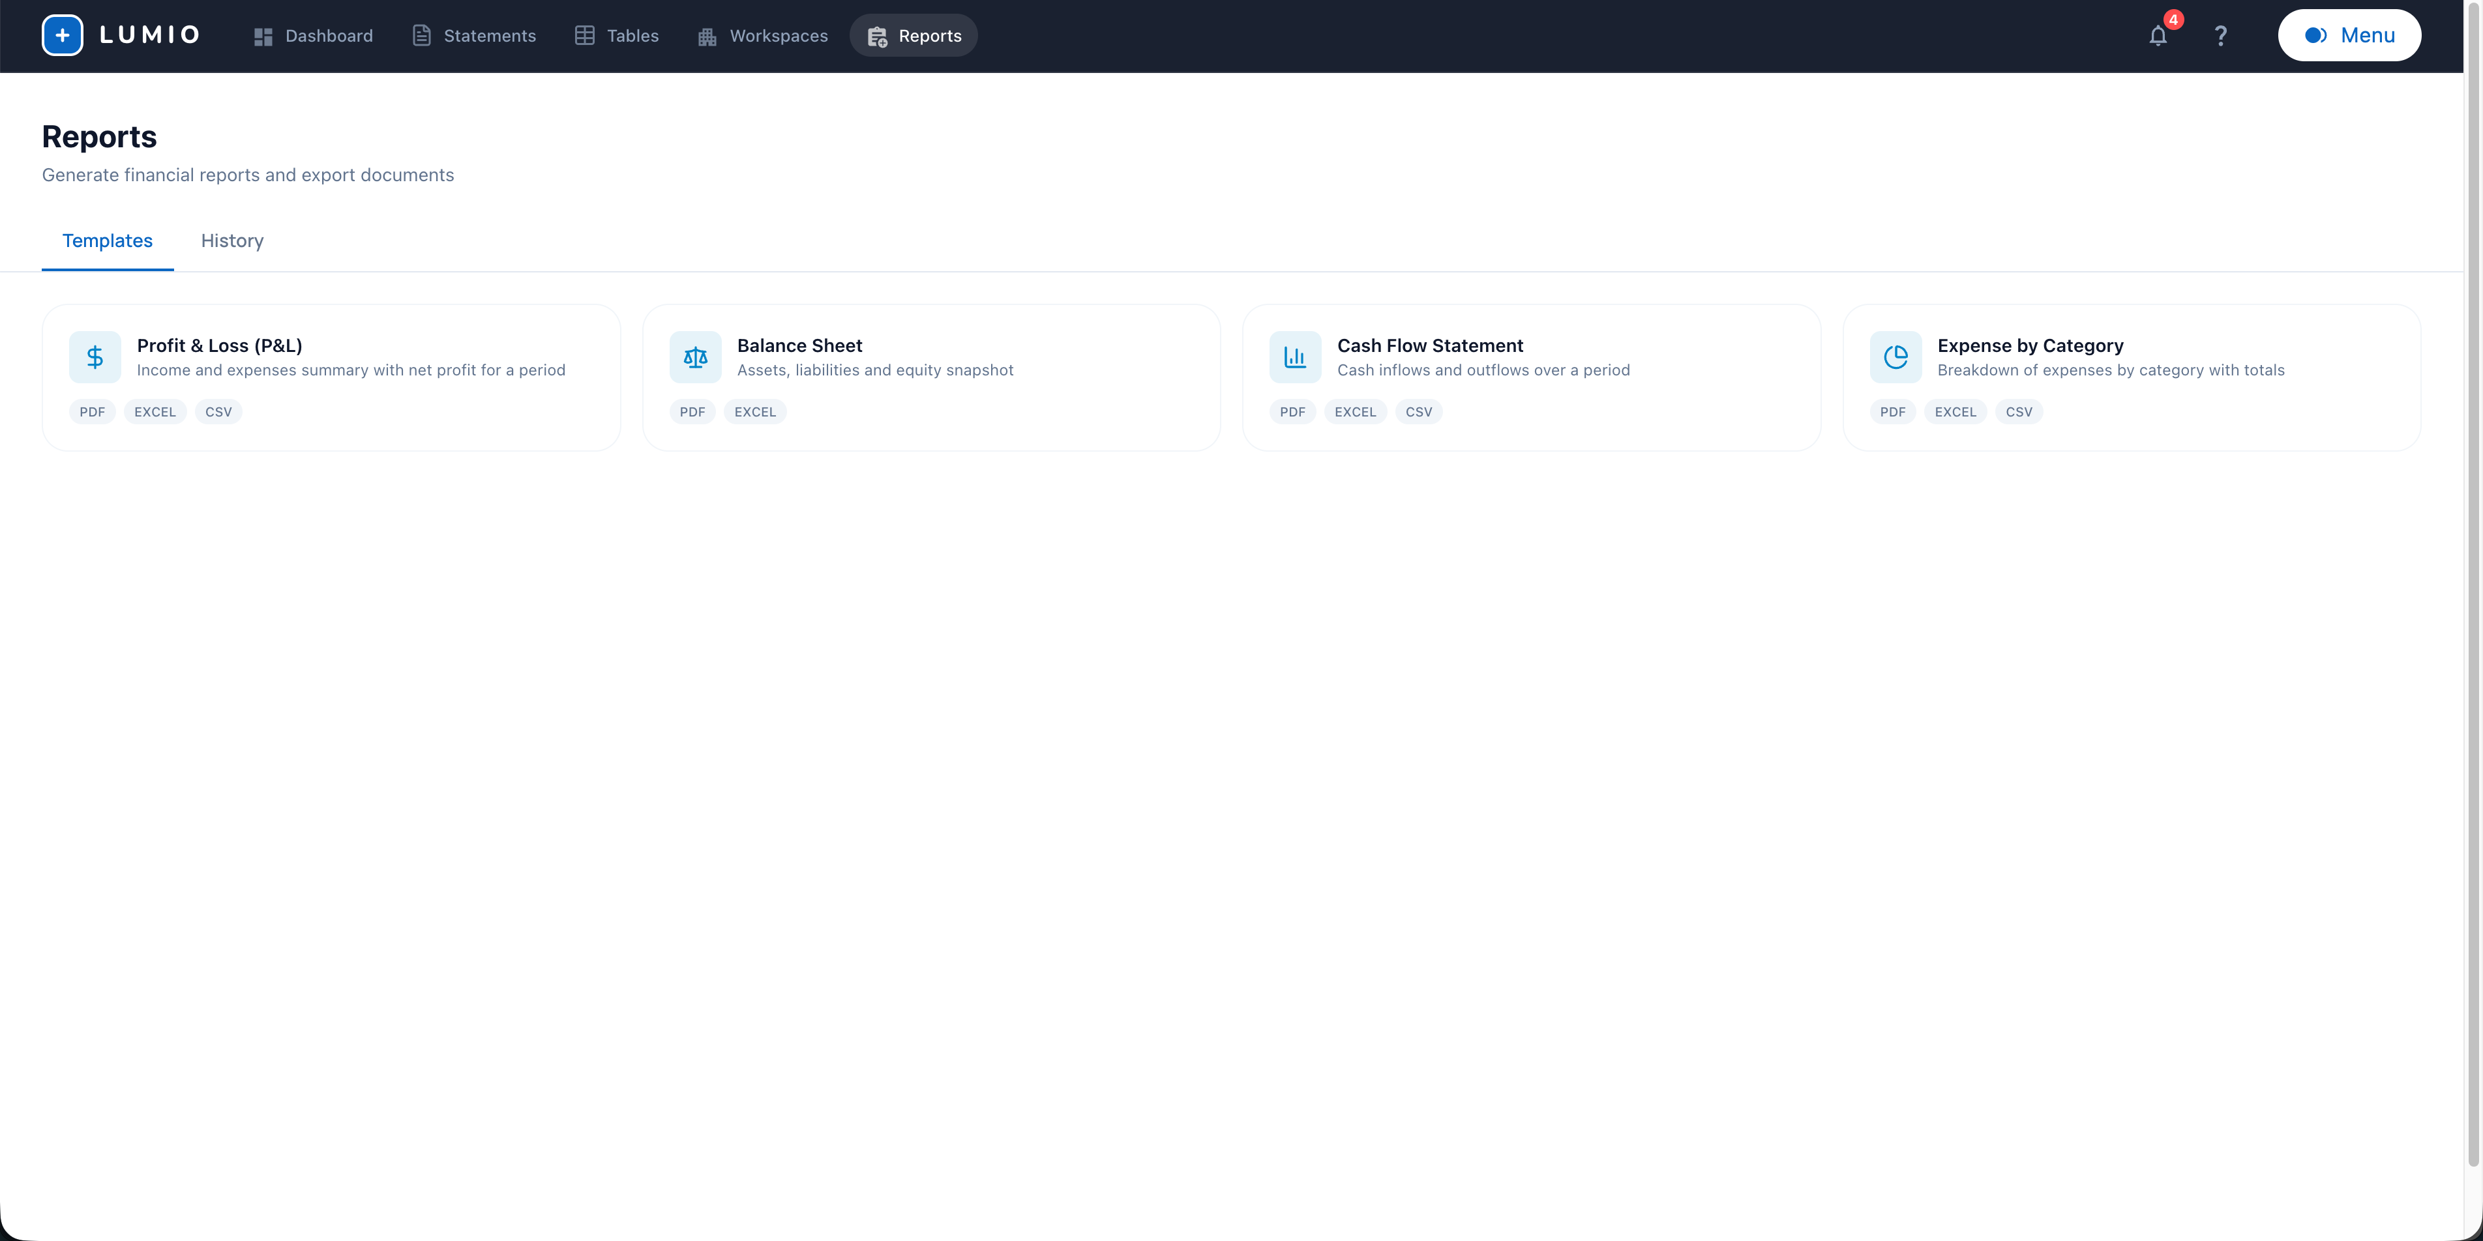
Task: Click the Profit & Loss description text
Action: pyautogui.click(x=351, y=370)
